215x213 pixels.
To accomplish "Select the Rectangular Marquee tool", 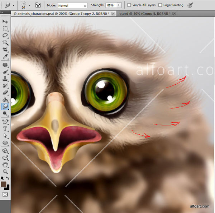I will pos(5,29).
